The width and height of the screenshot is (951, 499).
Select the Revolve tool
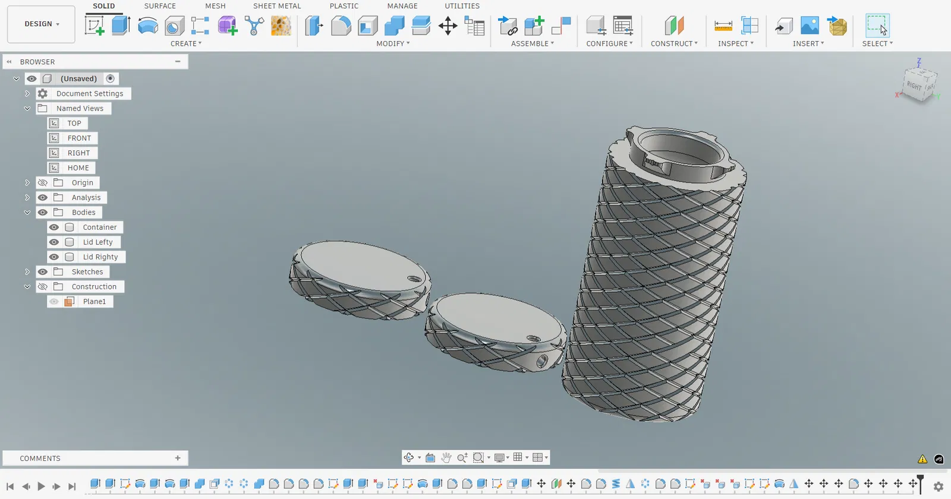point(147,26)
